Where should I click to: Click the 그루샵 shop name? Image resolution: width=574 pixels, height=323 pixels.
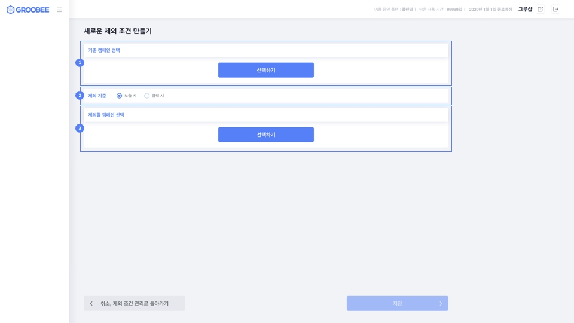coord(525,10)
